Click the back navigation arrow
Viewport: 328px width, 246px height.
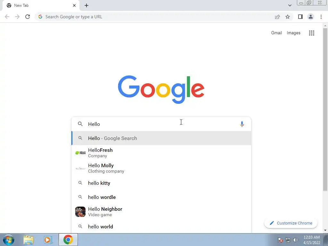click(x=7, y=17)
